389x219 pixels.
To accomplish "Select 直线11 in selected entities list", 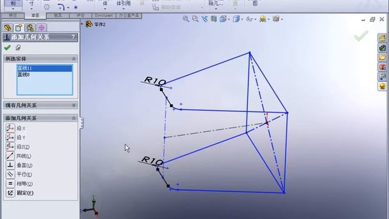I will [44, 68].
